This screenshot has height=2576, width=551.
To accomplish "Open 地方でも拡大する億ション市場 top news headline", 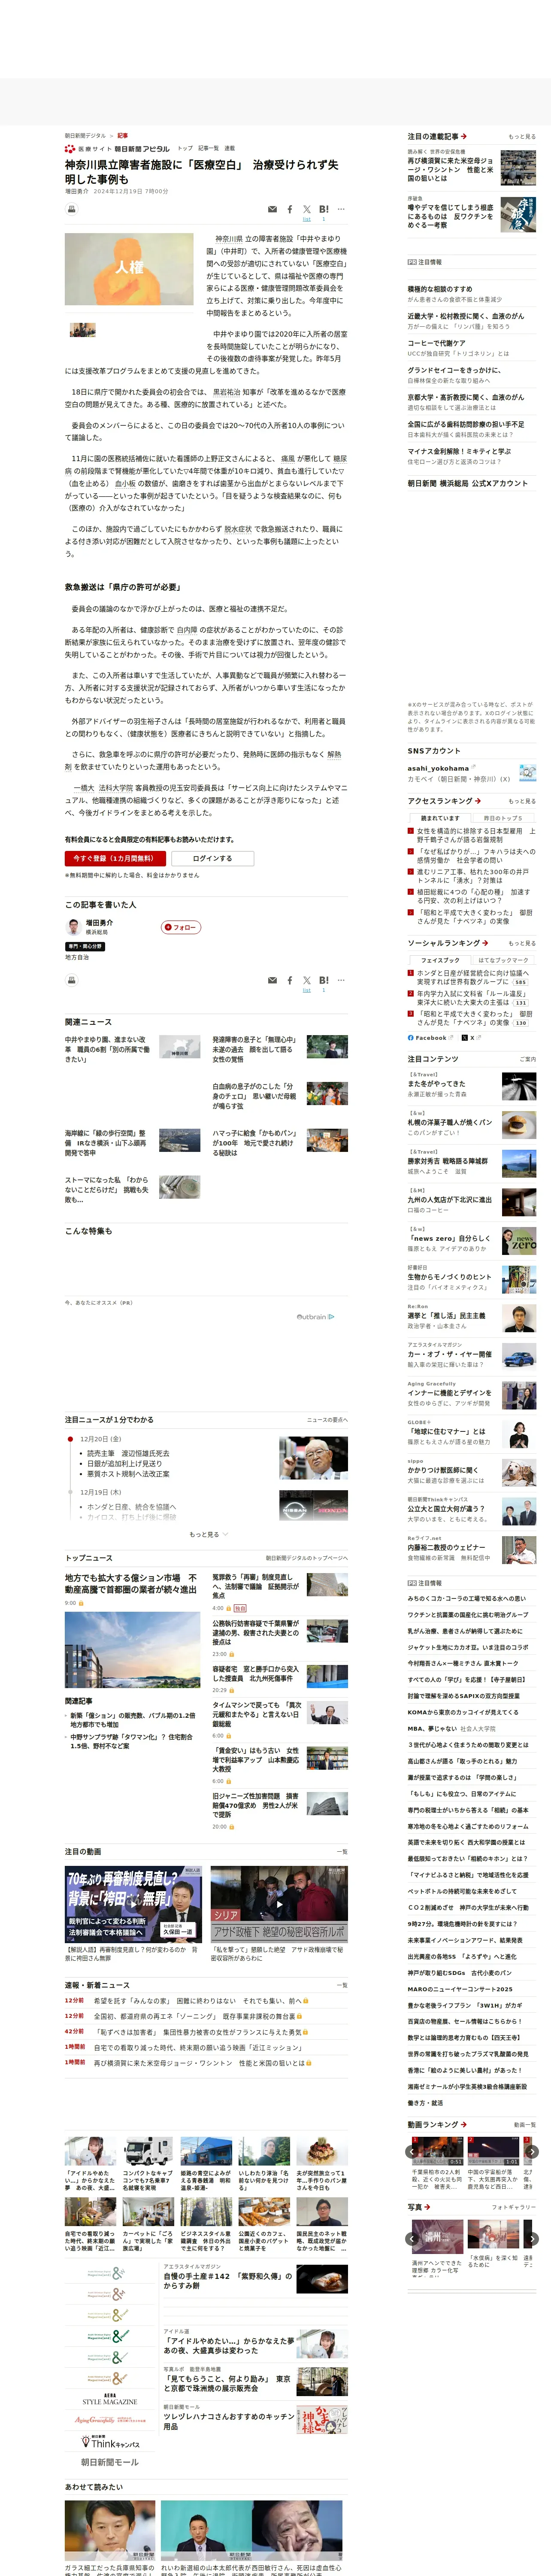I will (131, 1584).
